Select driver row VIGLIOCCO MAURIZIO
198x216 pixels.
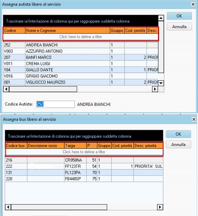[x=81, y=82]
